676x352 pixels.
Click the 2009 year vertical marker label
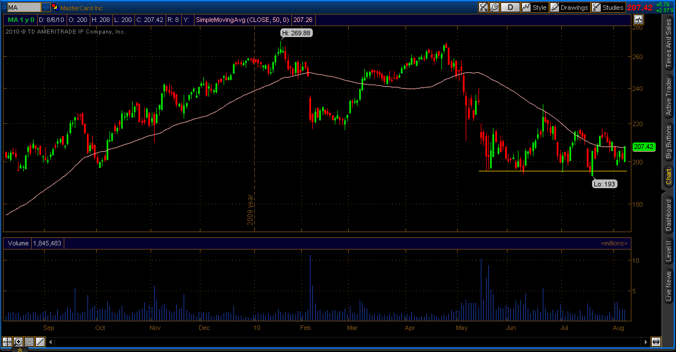coord(250,210)
